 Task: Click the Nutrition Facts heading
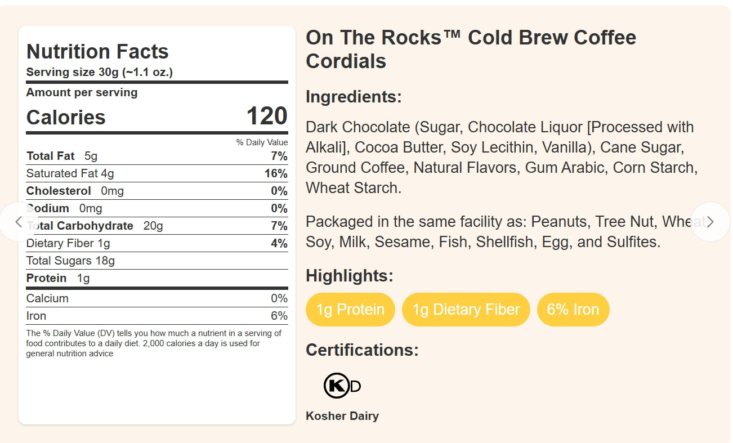coord(97,52)
